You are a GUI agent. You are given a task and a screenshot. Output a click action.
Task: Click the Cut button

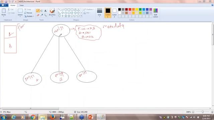(x=11, y=9)
